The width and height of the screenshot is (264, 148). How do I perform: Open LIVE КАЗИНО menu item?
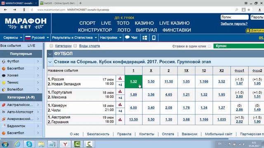[174, 23]
